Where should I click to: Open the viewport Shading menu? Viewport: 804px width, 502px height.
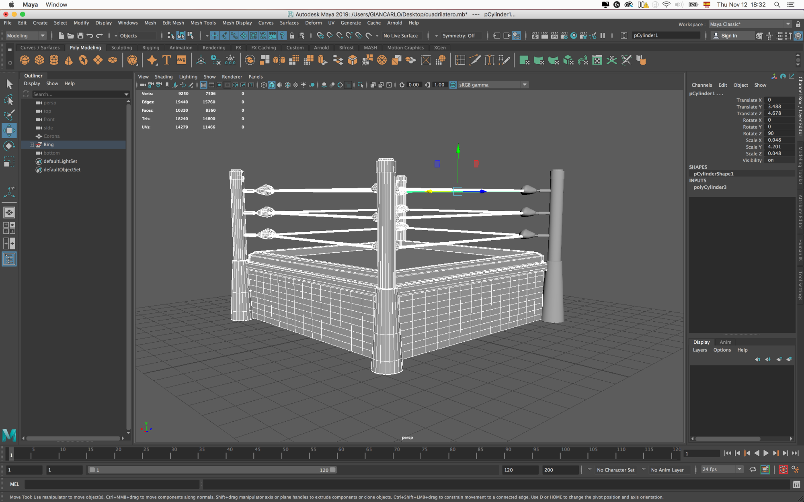pos(164,77)
